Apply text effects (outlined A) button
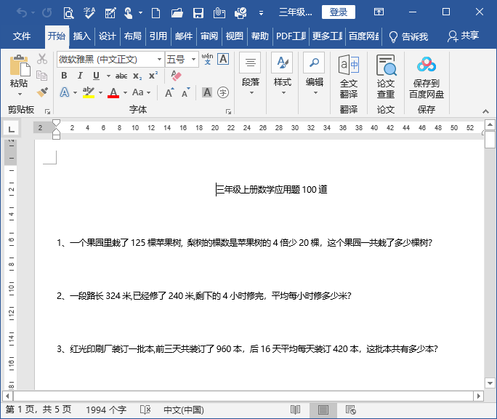The width and height of the screenshot is (497, 419). pyautogui.click(x=65, y=92)
